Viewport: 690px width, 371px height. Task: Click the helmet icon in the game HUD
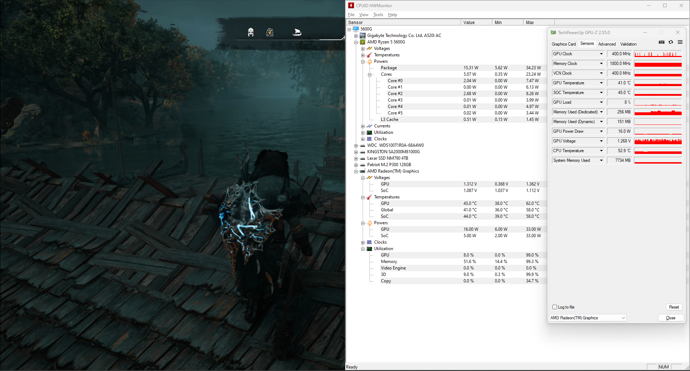tap(251, 32)
